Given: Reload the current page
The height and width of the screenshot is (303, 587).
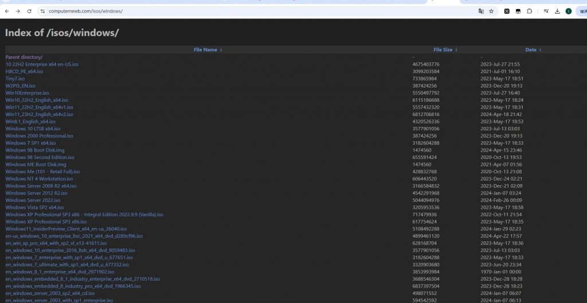Looking at the screenshot, I should 29,11.
